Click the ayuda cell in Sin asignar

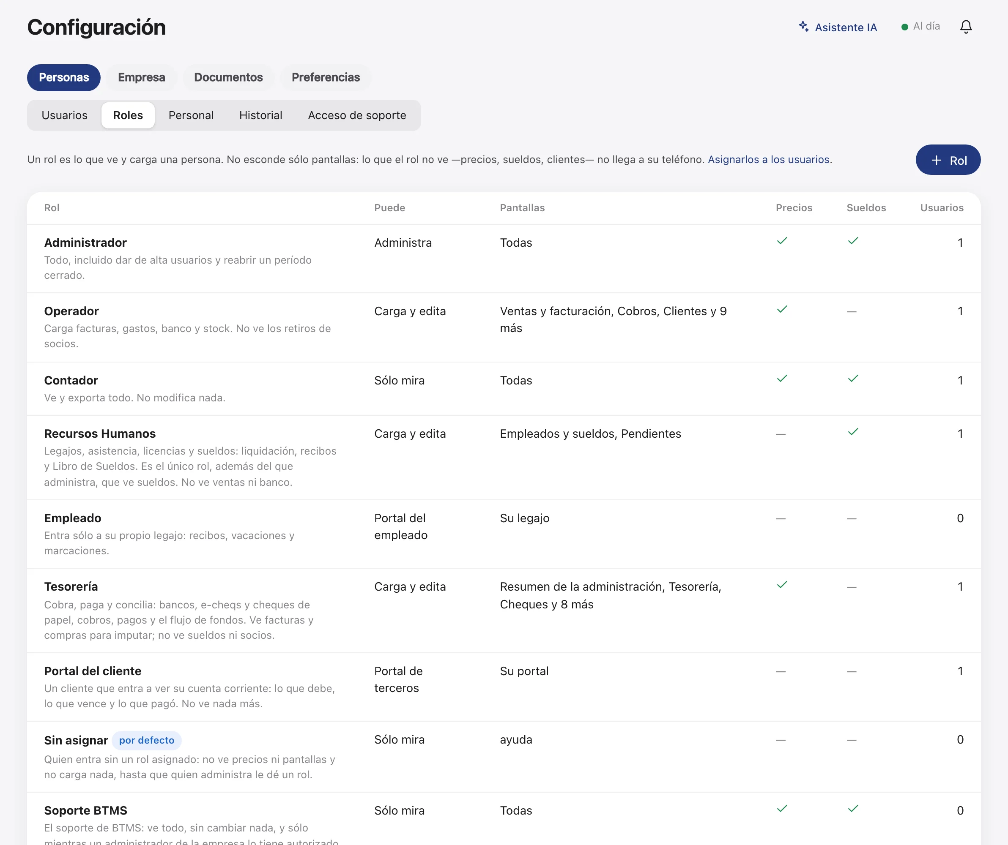[516, 739]
